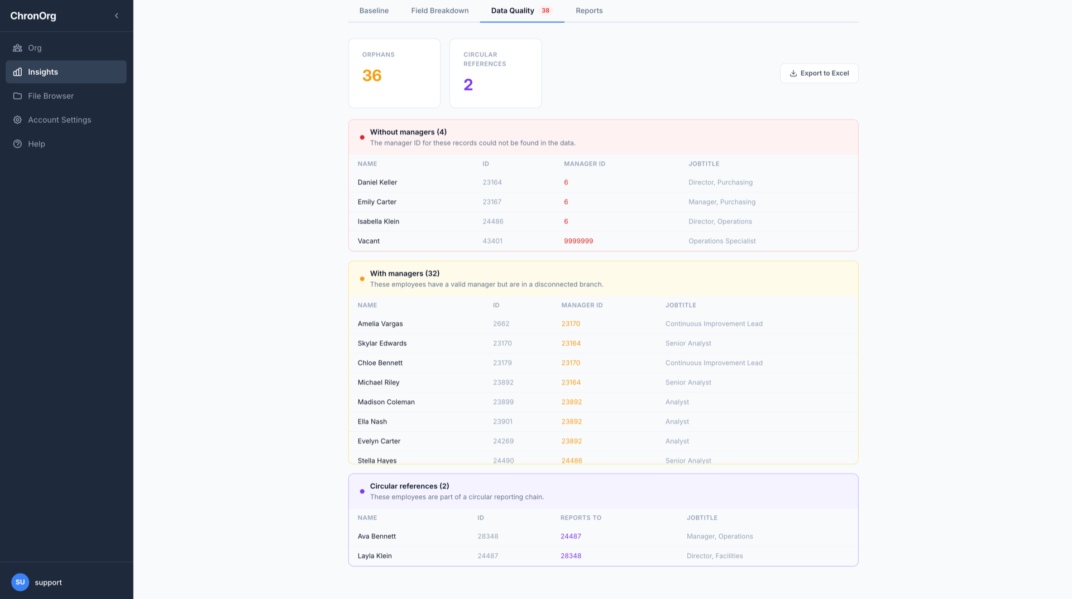Click the support username
Viewport: 1072px width, 599px height.
[x=48, y=582]
